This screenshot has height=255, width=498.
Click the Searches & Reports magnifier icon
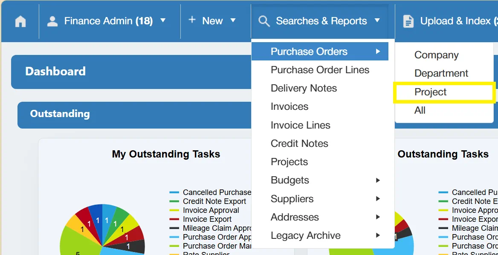[264, 21]
